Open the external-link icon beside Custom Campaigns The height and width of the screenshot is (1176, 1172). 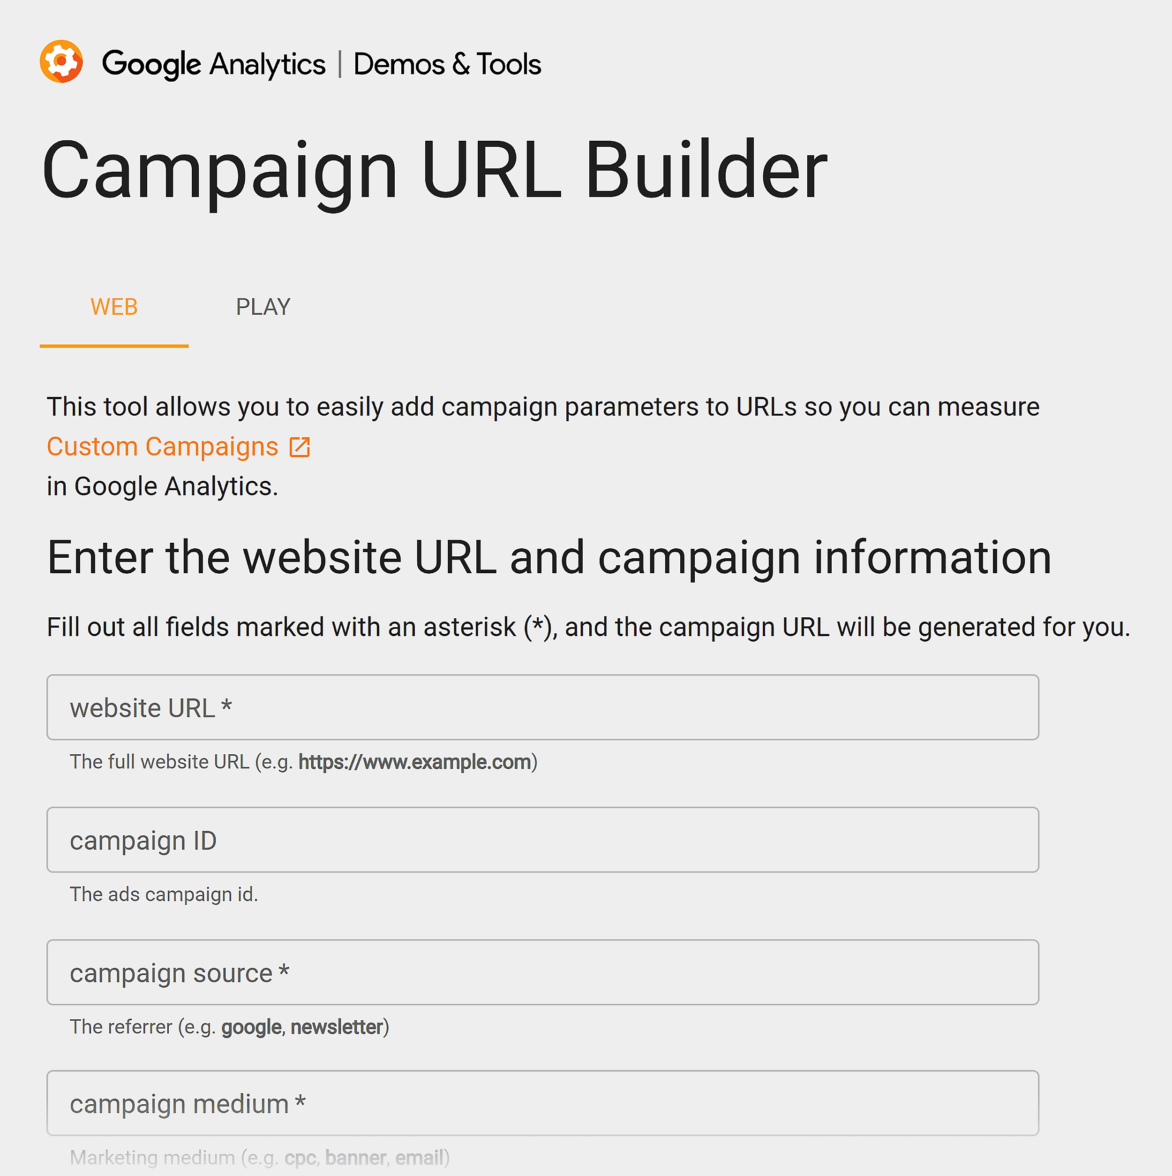coord(299,446)
